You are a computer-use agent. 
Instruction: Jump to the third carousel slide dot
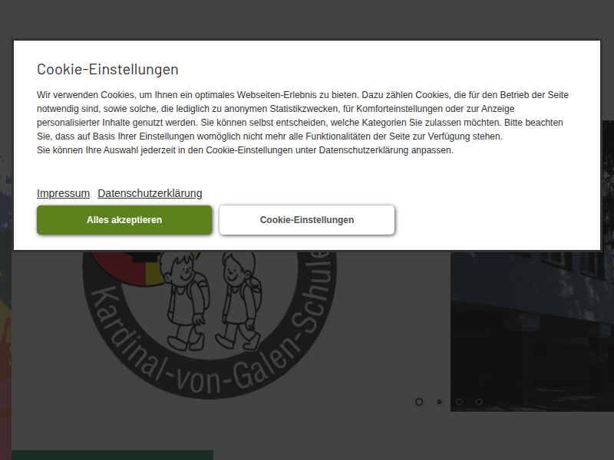tap(459, 402)
